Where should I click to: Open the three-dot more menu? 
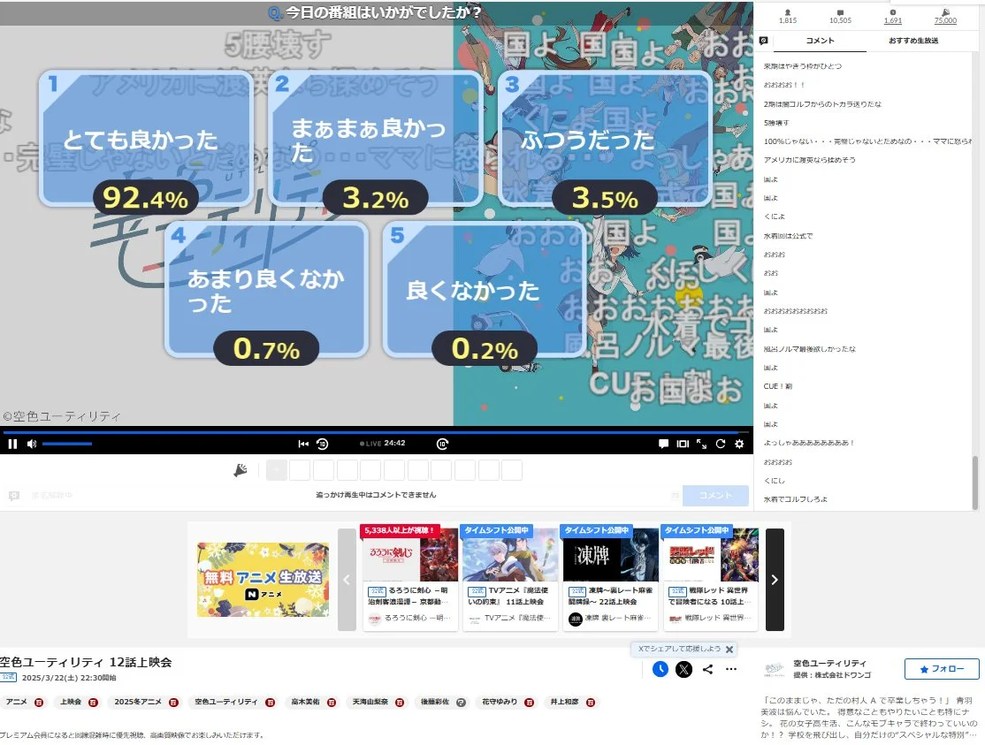731,669
